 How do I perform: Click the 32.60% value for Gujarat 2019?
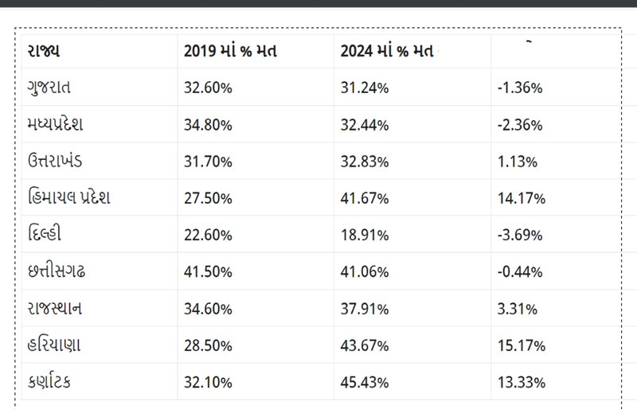(208, 88)
